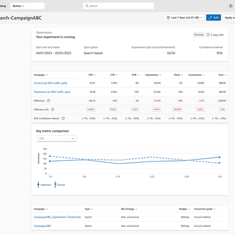235x235 pixels.
Task: Click the -43.2% impressions difference badge
Action: pos(156,109)
